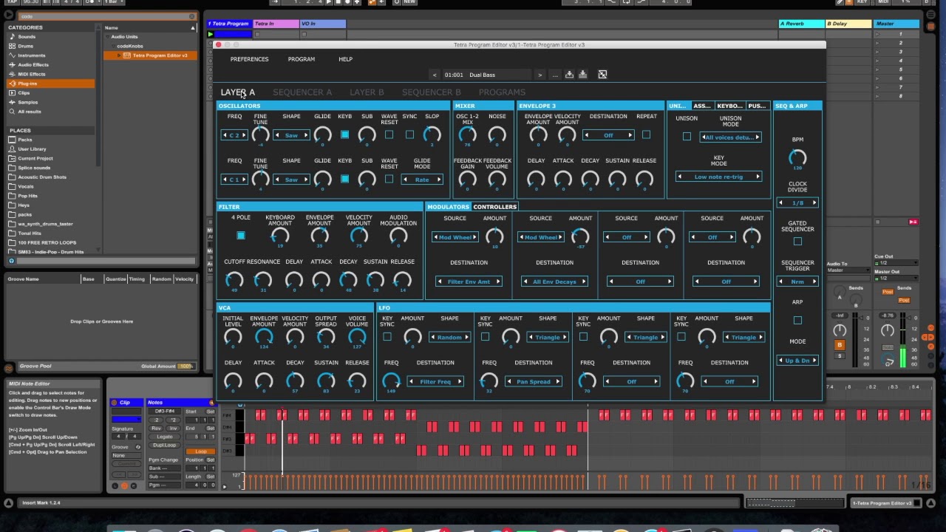Click the 01:001 Dual Bass program name field
The image size is (946, 532).
[x=486, y=75]
